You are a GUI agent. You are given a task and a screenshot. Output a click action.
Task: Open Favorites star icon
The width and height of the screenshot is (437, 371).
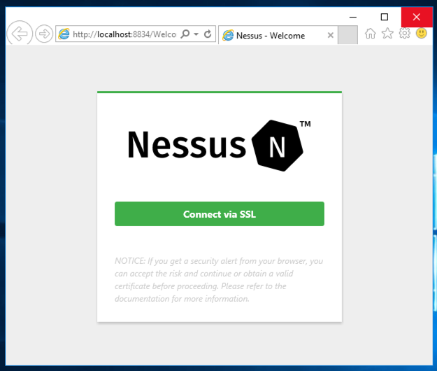pos(387,34)
